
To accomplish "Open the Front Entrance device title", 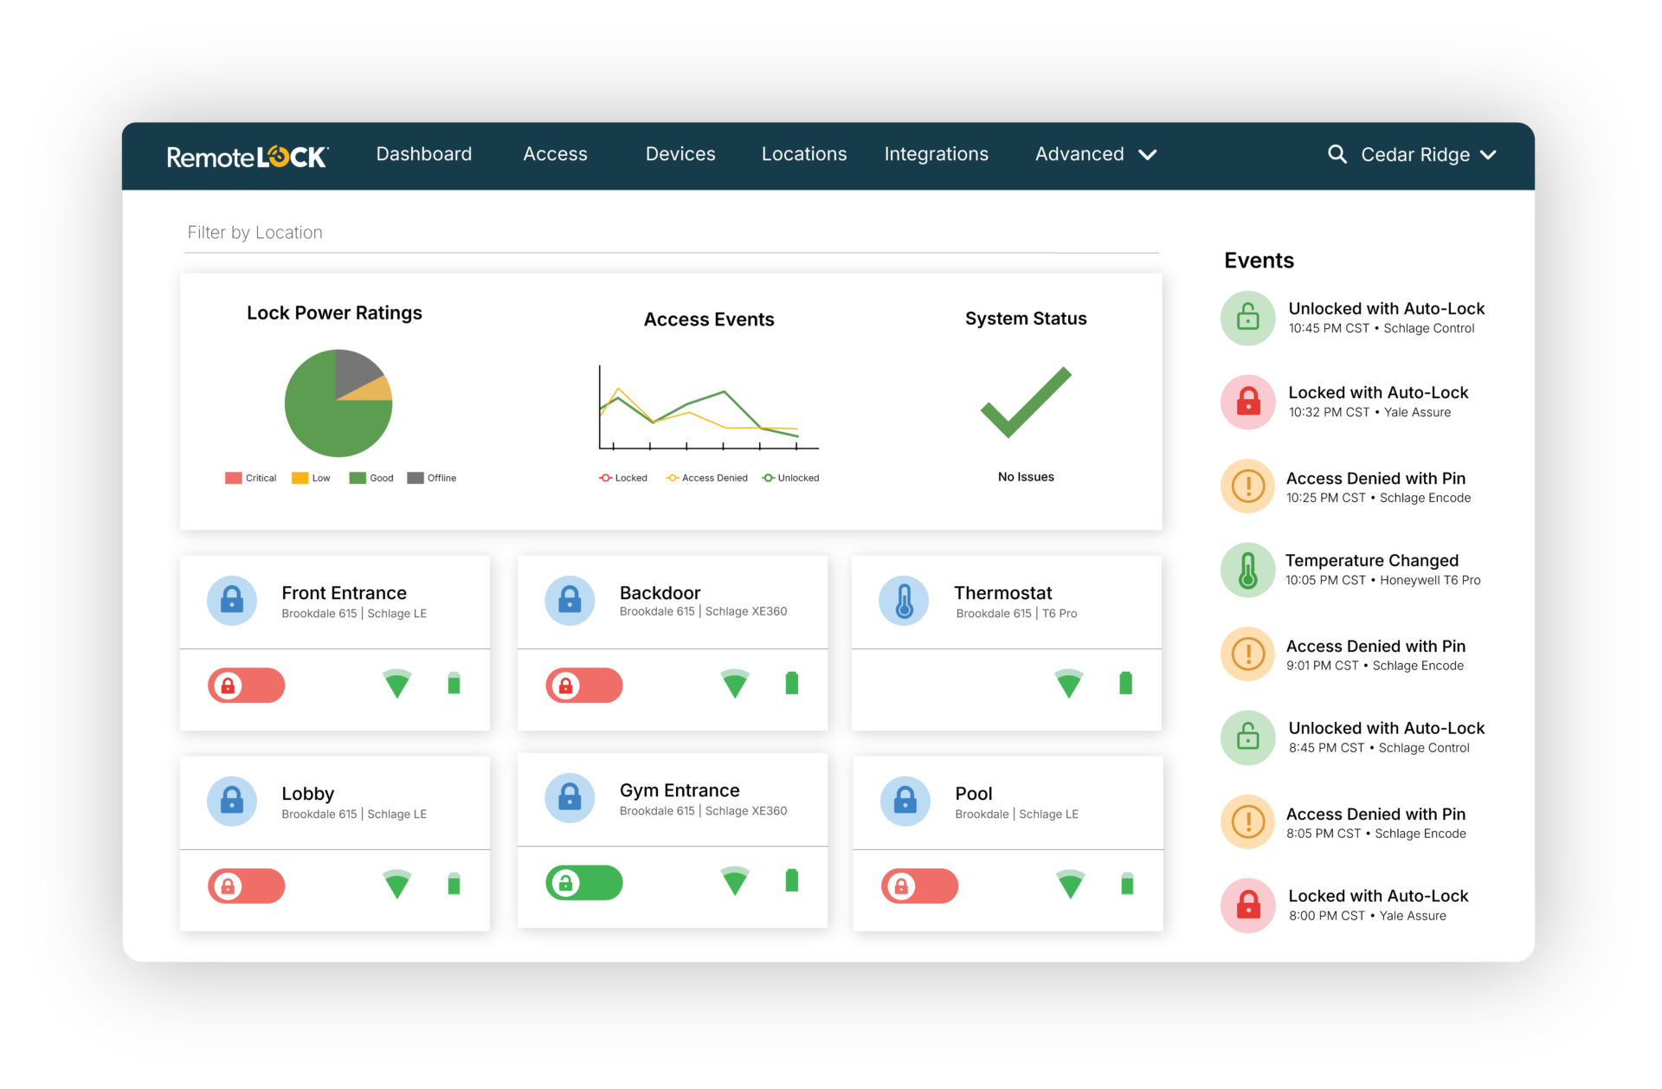I will pyautogui.click(x=344, y=593).
